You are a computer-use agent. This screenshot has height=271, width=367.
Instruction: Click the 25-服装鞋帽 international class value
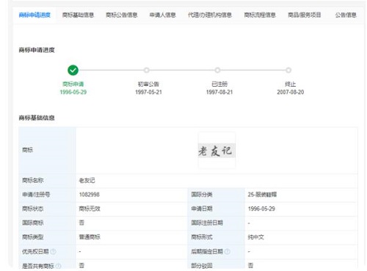pyautogui.click(x=262, y=195)
